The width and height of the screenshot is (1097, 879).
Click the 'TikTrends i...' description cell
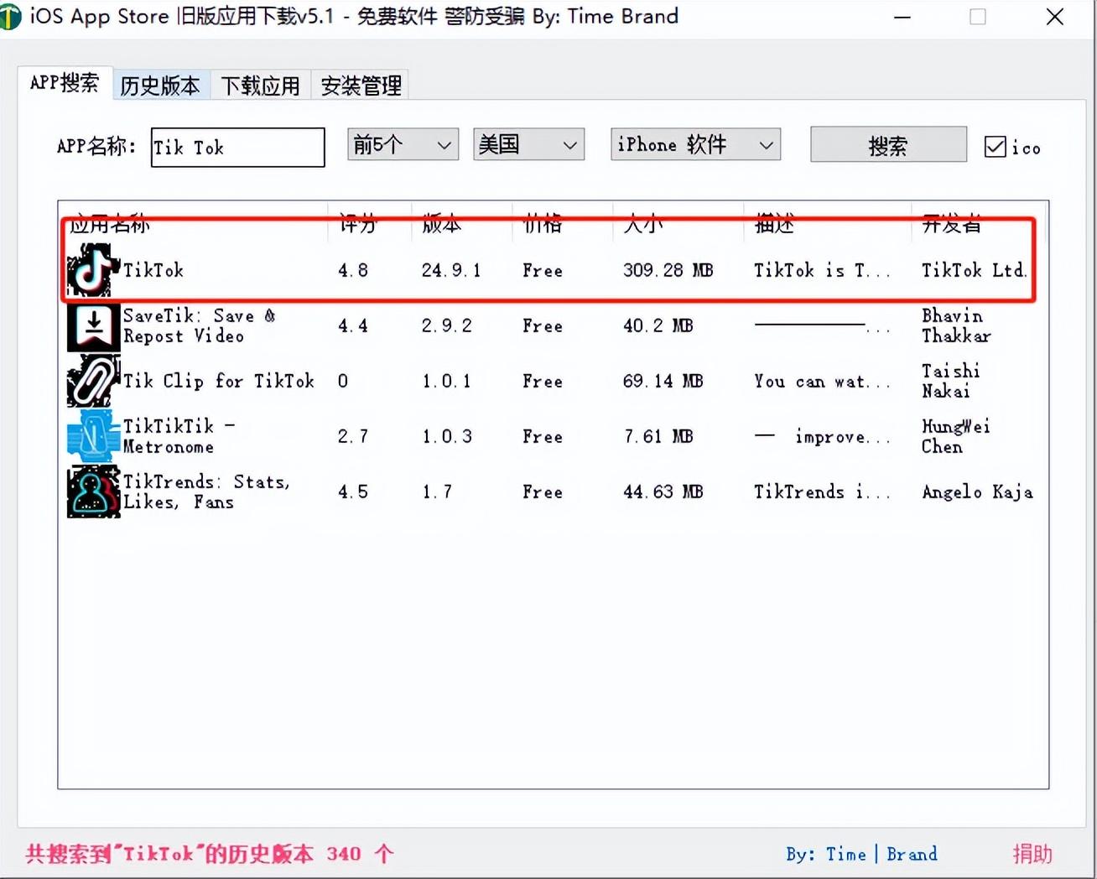tap(822, 492)
